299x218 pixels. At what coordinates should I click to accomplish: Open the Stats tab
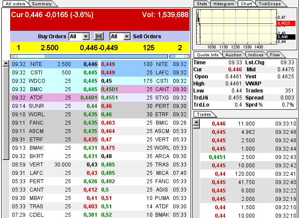click(202, 4)
